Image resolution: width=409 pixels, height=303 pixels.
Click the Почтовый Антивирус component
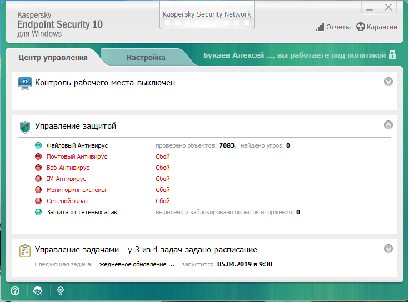[x=77, y=156]
